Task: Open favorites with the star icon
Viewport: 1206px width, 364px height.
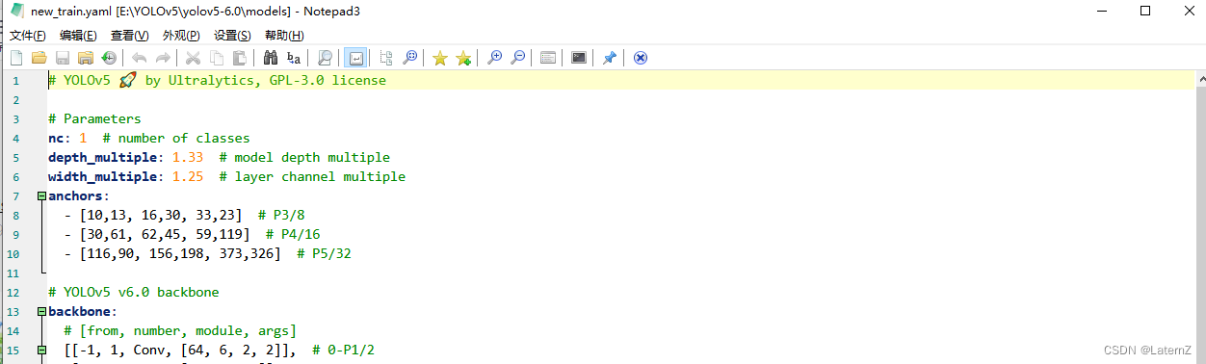Action: click(x=440, y=58)
